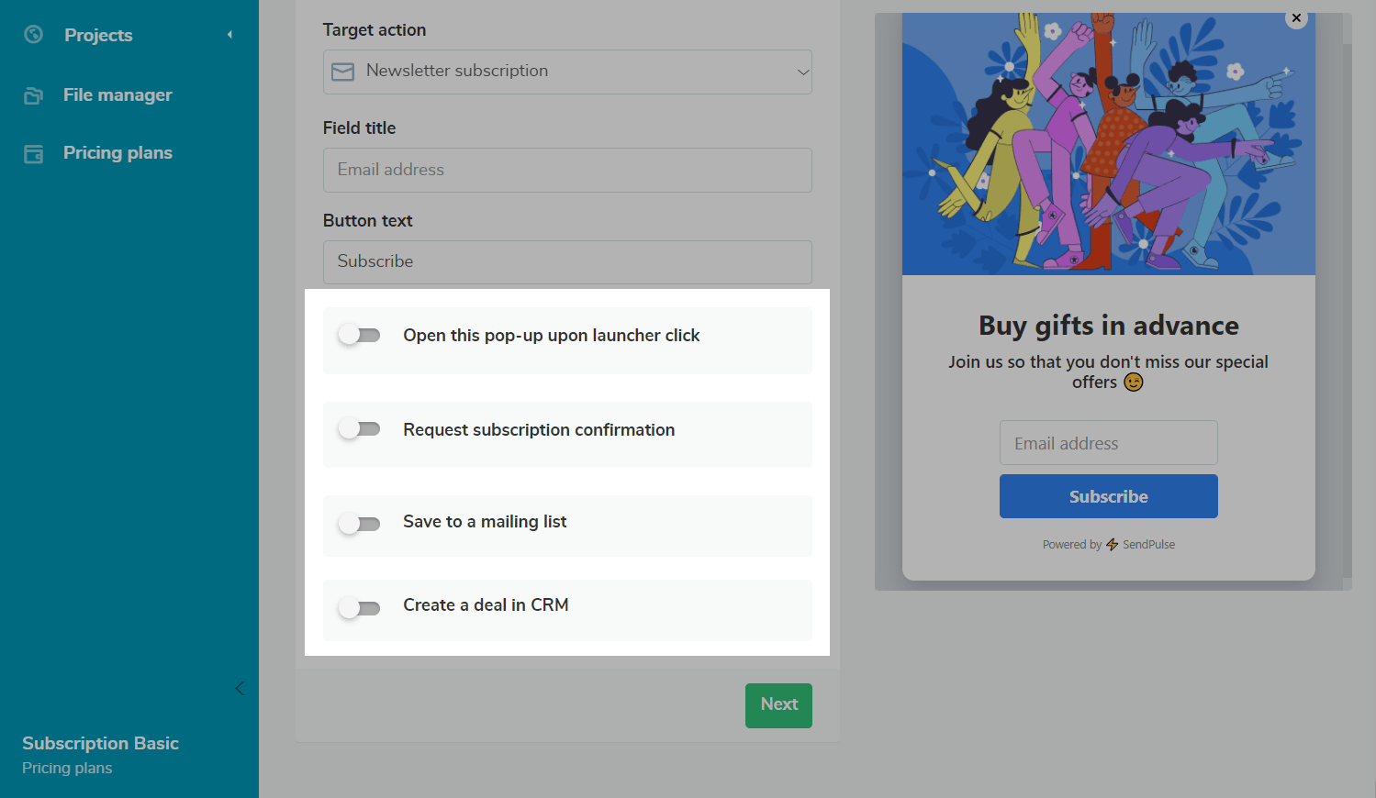Screen dimensions: 1376x798
Task: Click the blue Subscribe preview button
Action: 1108,496
